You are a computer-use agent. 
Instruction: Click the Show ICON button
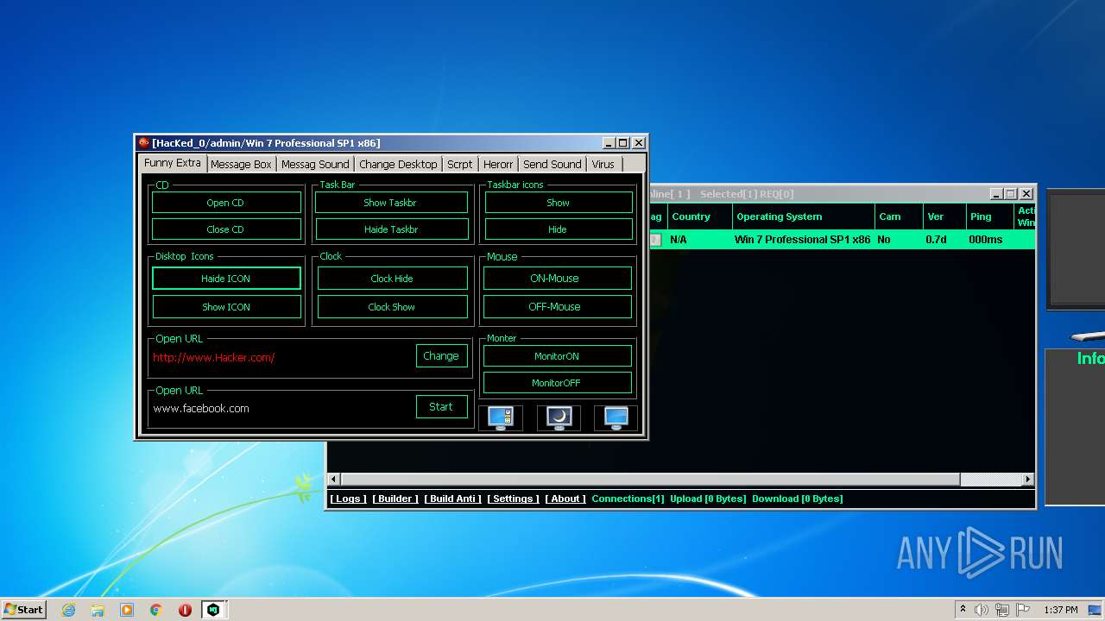pyautogui.click(x=226, y=307)
